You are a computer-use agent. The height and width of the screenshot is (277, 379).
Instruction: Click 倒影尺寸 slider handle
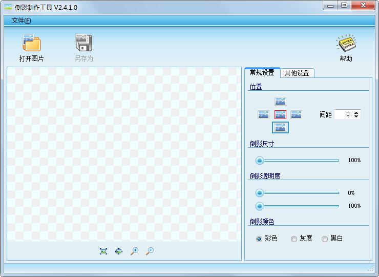point(260,160)
